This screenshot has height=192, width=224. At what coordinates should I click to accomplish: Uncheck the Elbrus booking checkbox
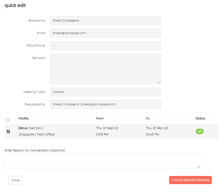(x=8, y=131)
